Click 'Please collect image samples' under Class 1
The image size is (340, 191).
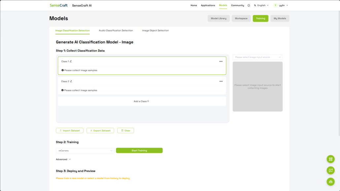81,70
